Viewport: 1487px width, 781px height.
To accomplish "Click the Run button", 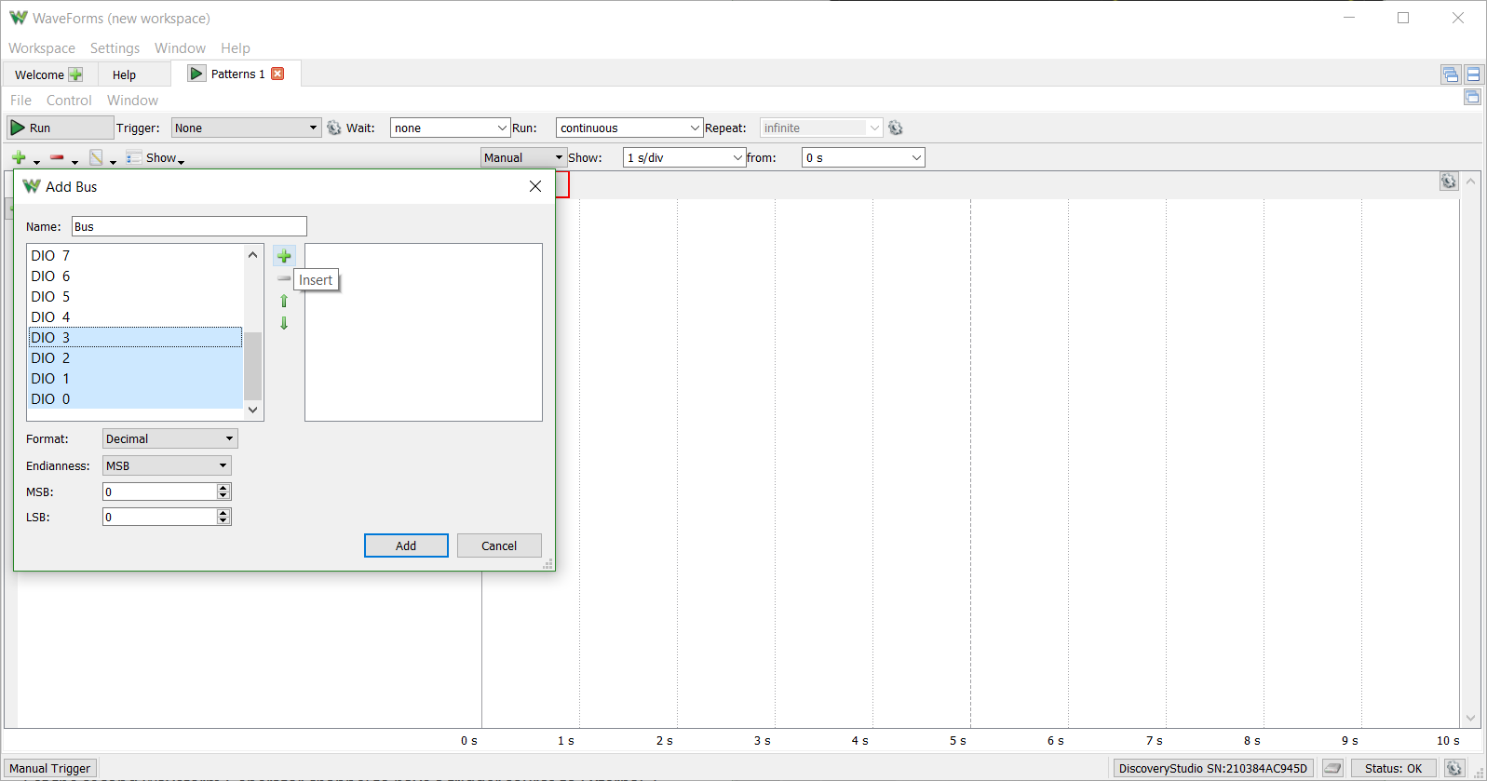I will pos(60,128).
